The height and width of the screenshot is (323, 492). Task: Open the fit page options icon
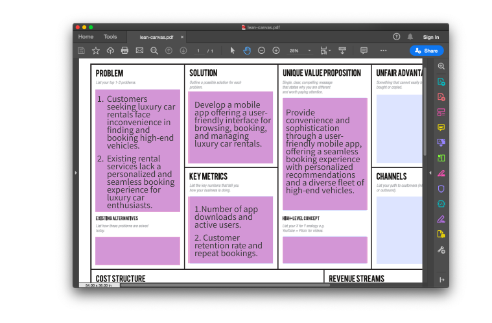tap(325, 51)
